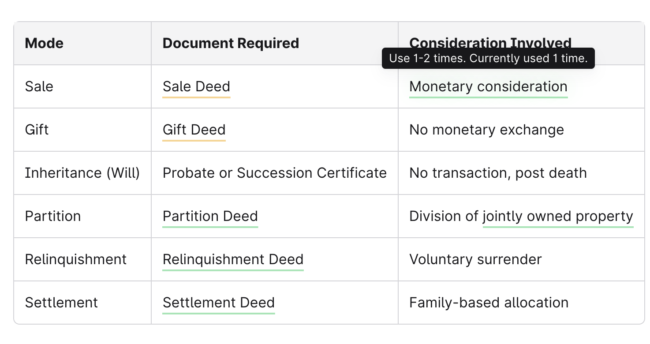Click the underlined 'Settlement Deed' text
Screen dimensions: 650x344
219,303
